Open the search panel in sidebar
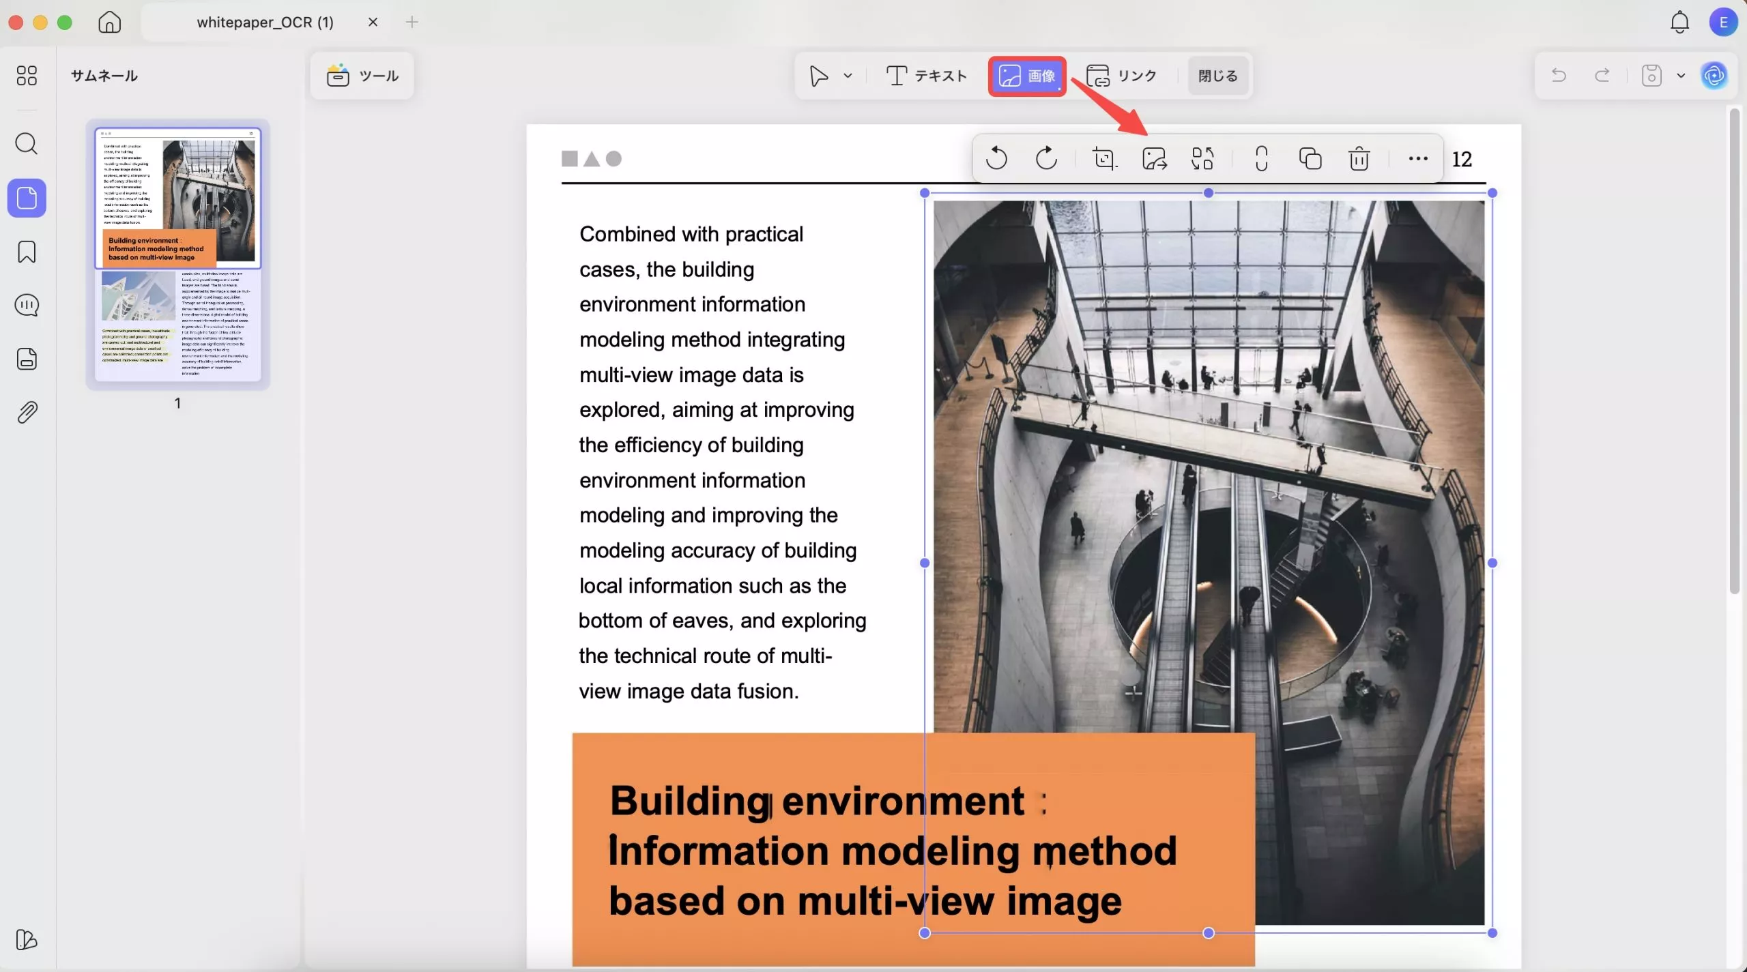 [x=27, y=144]
